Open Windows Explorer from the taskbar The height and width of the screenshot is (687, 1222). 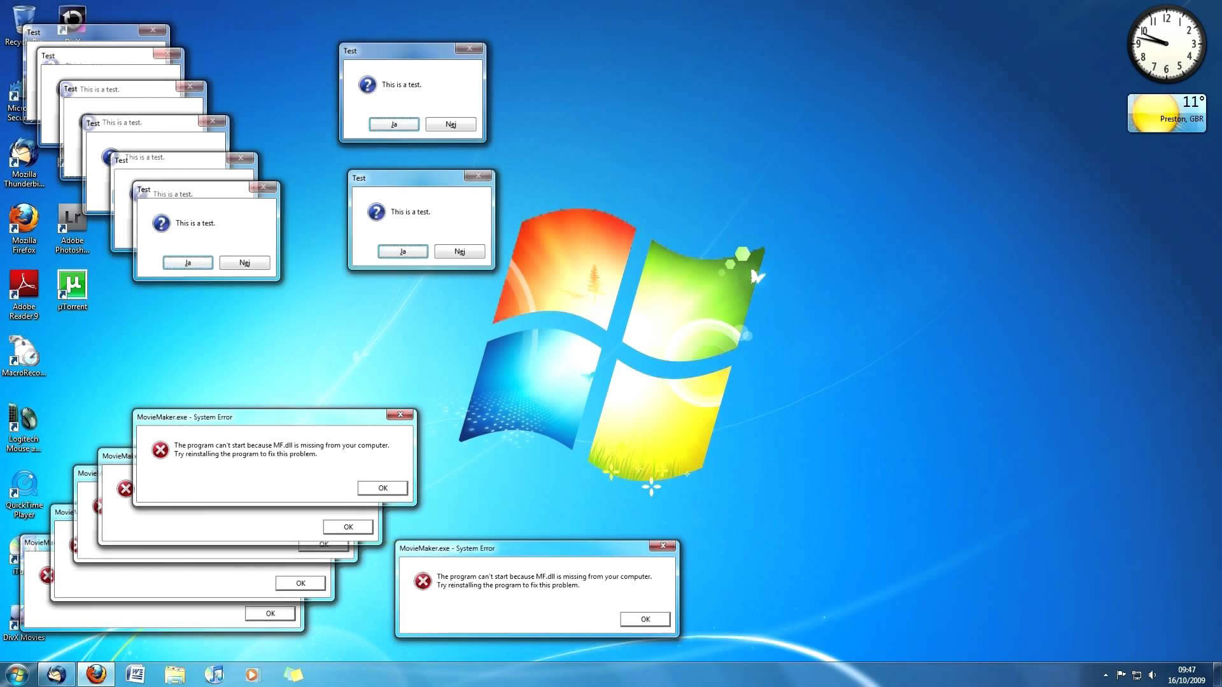176,674
